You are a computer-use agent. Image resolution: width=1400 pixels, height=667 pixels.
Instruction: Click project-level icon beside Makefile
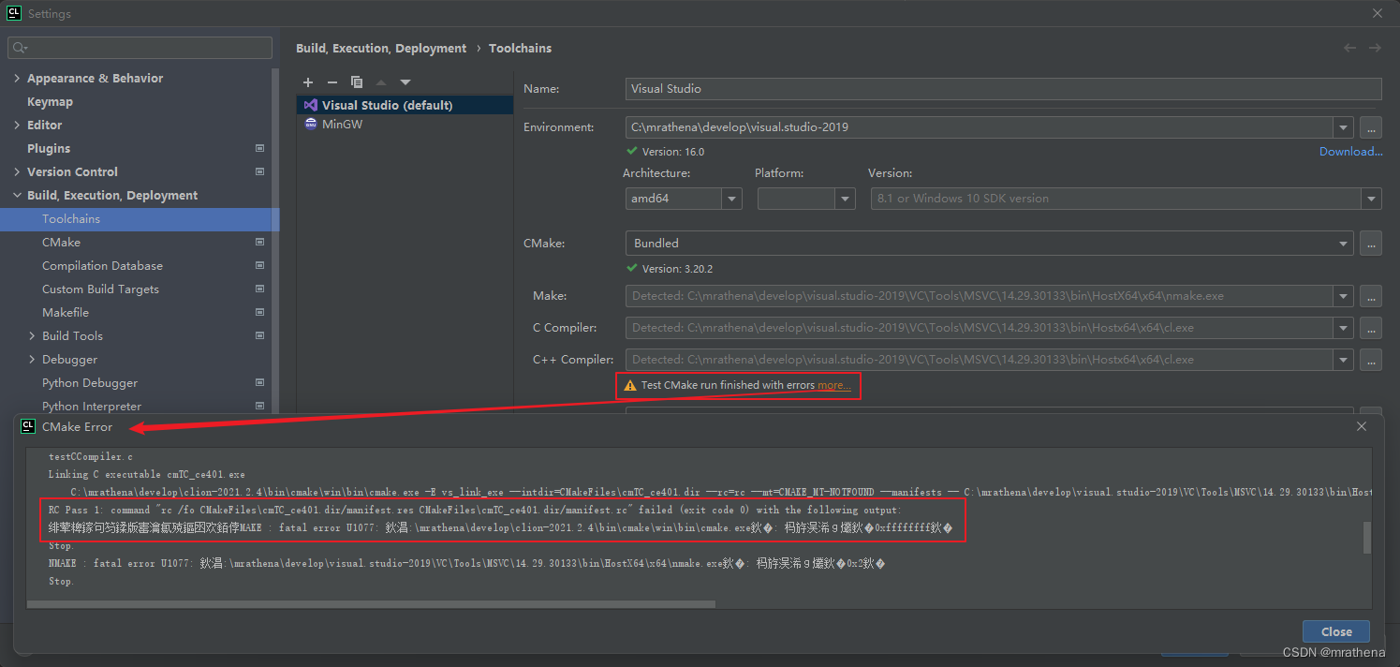pos(259,312)
